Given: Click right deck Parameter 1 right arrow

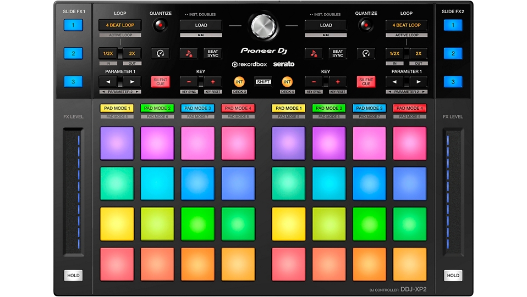Looking at the screenshot, I should pyautogui.click(x=419, y=82).
